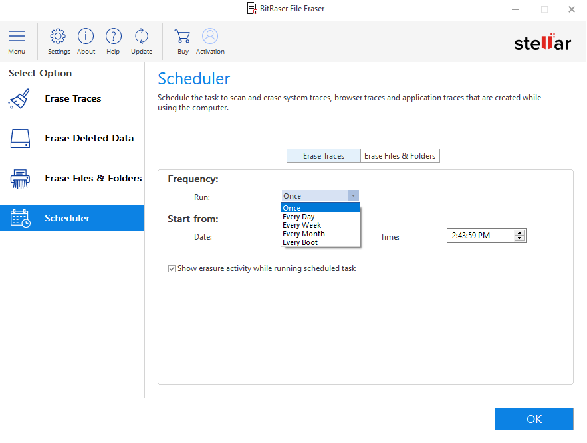Screen dimensions: 587x443
Task: Close the BitRaser window
Action: 571,9
